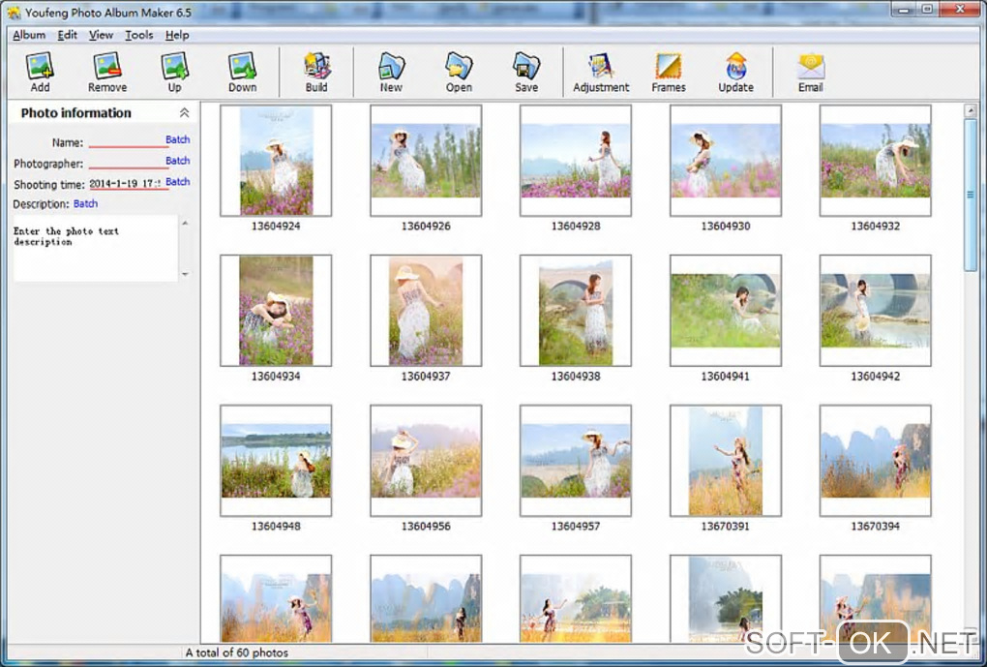Select photo thumbnail 13604941
The height and width of the screenshot is (667, 987).
(725, 311)
